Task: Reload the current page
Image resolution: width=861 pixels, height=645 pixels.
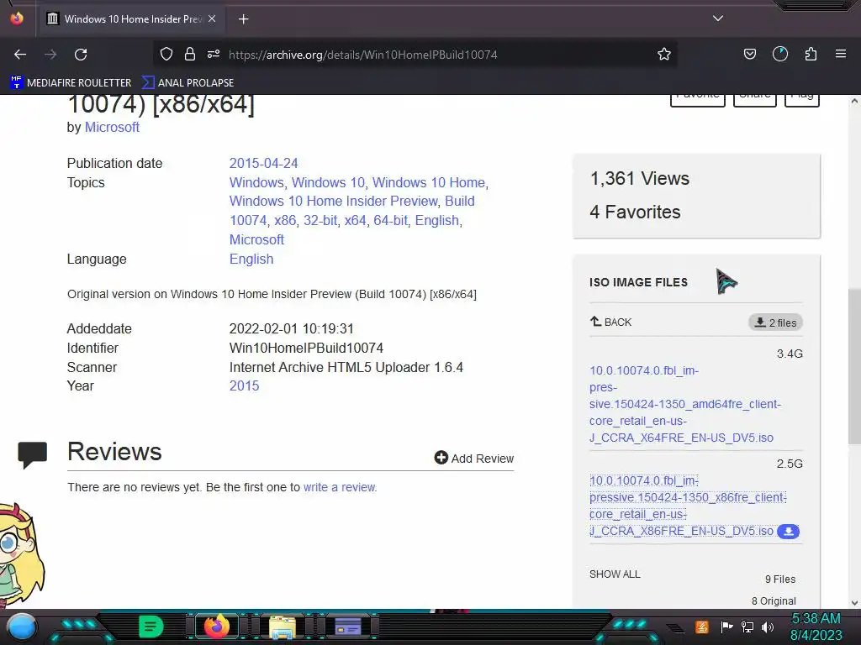Action: point(81,55)
